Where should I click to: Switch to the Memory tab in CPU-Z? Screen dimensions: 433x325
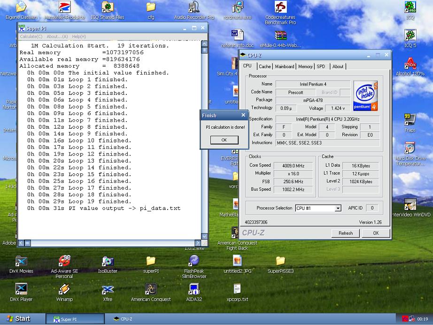(305, 66)
